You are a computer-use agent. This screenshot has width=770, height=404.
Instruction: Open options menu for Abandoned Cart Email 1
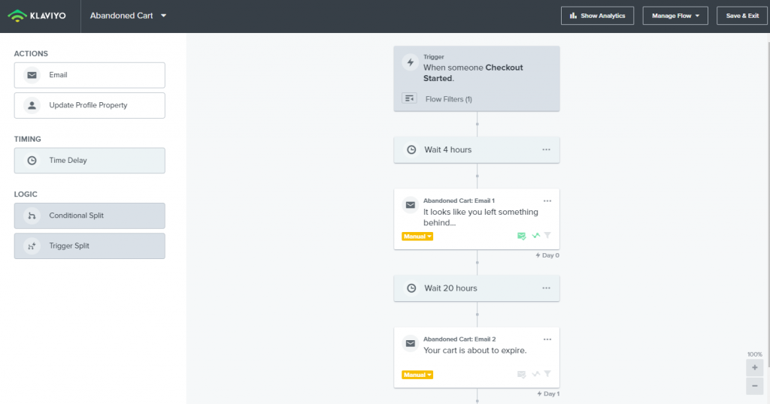[547, 200]
